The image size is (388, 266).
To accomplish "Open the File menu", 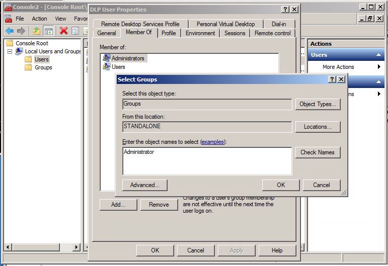I will 20,19.
